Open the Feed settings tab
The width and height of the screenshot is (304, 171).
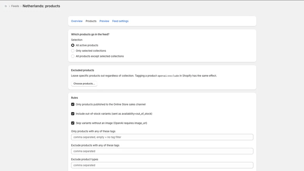(x=120, y=21)
